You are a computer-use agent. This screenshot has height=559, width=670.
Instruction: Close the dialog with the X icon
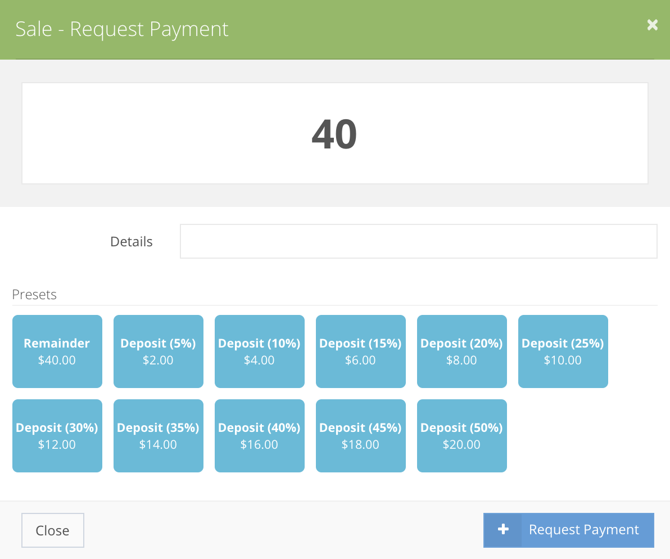pyautogui.click(x=652, y=25)
